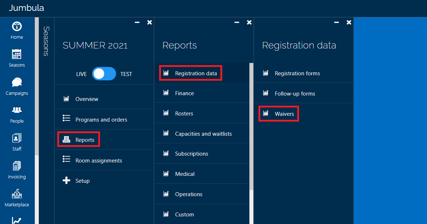Open the Subscriptions reports
The width and height of the screenshot is (427, 224).
pos(202,153)
